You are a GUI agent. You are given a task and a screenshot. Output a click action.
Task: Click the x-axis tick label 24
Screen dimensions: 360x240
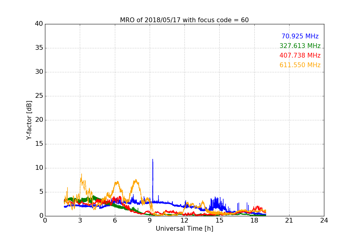[x=324, y=220]
